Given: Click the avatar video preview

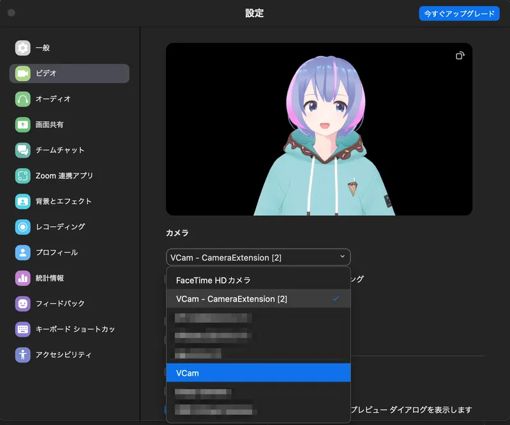Looking at the screenshot, I should 319,129.
